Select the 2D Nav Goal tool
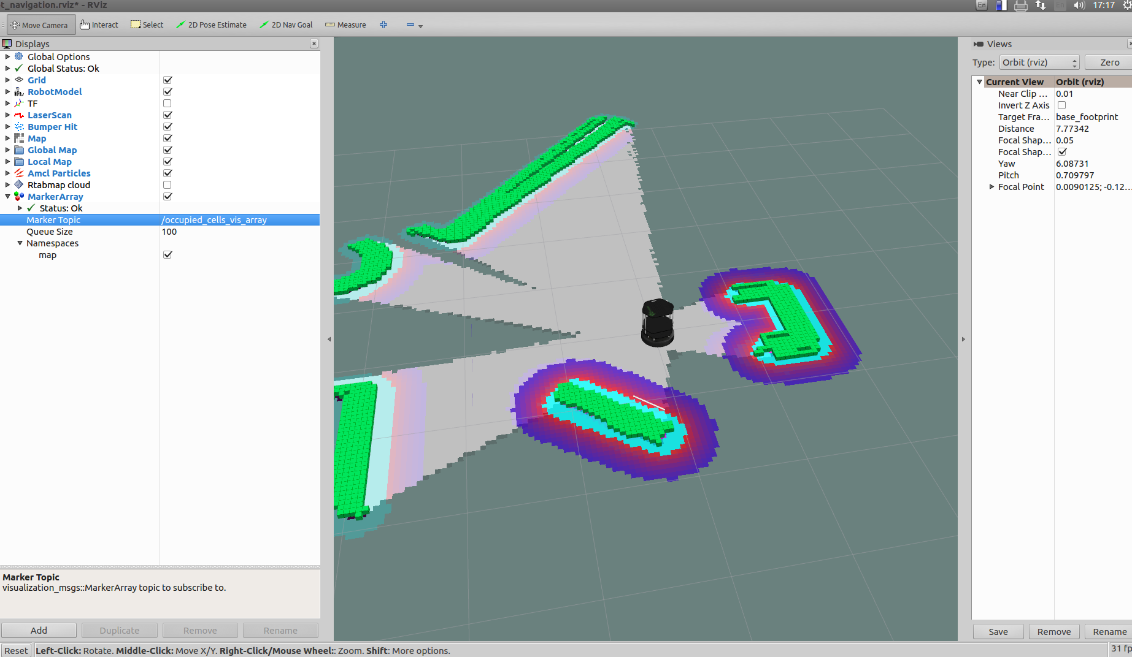Image resolution: width=1132 pixels, height=657 pixels. tap(286, 25)
